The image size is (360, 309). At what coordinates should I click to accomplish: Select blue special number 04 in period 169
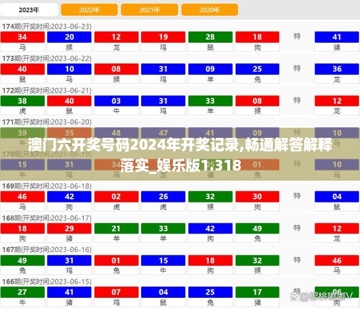coord(337,197)
